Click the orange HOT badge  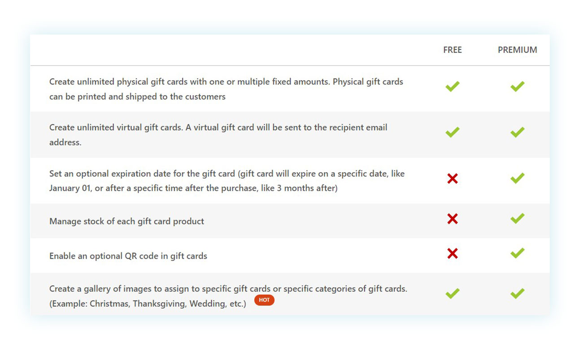264,300
